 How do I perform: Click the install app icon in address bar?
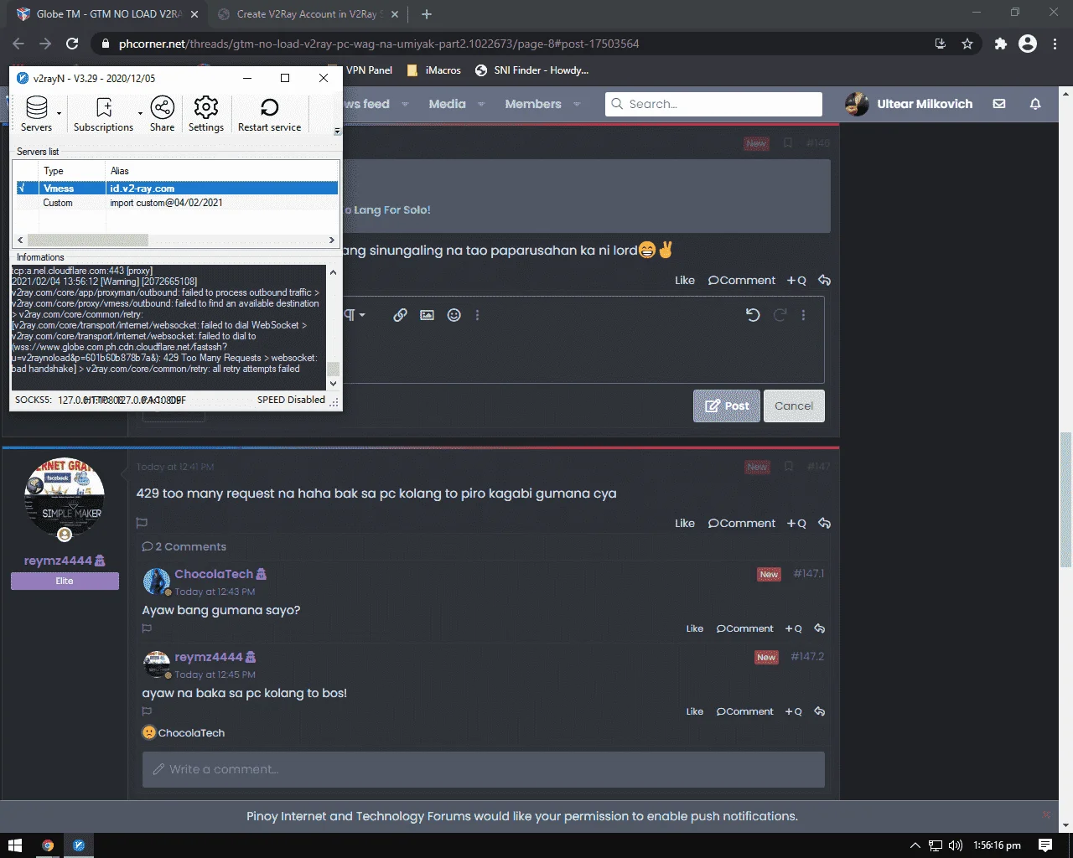click(x=941, y=44)
